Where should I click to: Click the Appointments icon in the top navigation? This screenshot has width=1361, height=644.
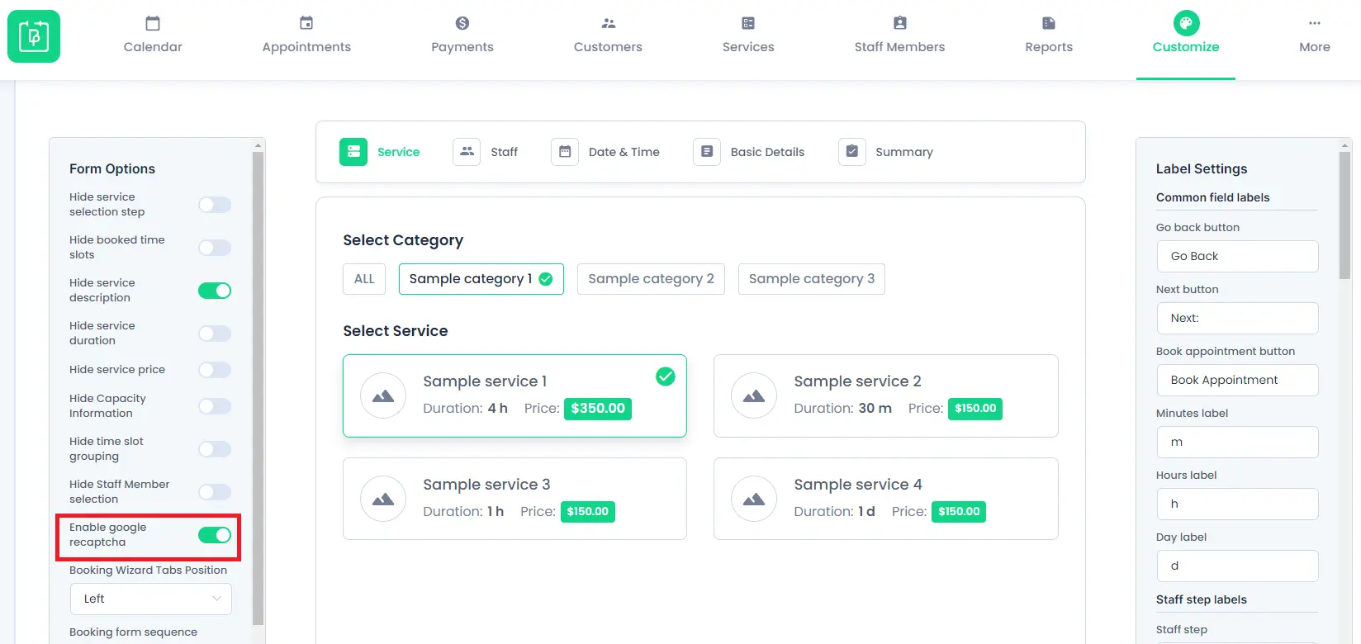(306, 23)
